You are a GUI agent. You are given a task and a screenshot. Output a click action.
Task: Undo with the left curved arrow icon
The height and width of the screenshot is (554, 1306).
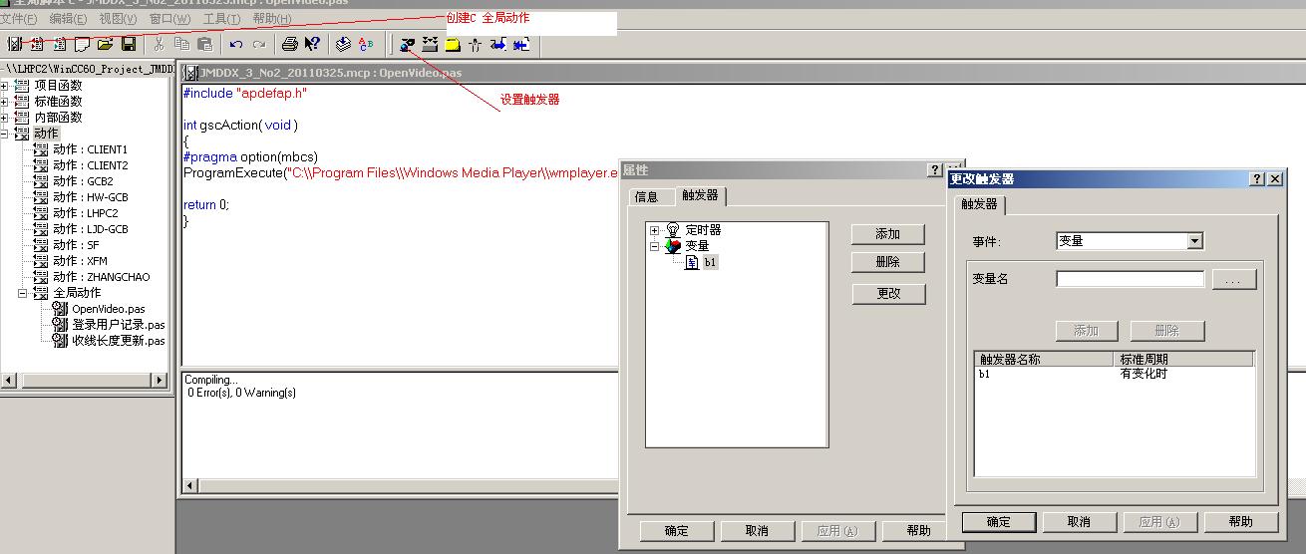[236, 44]
